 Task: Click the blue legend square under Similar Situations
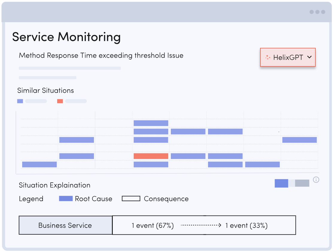point(20,101)
